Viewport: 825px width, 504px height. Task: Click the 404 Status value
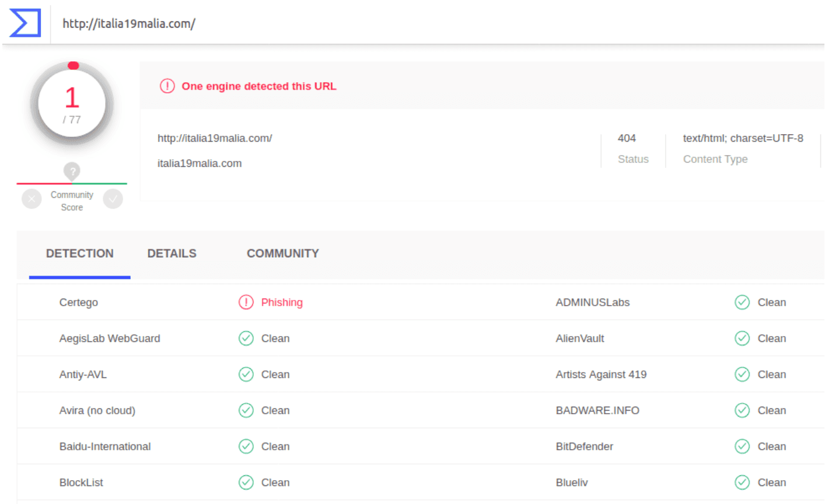627,138
